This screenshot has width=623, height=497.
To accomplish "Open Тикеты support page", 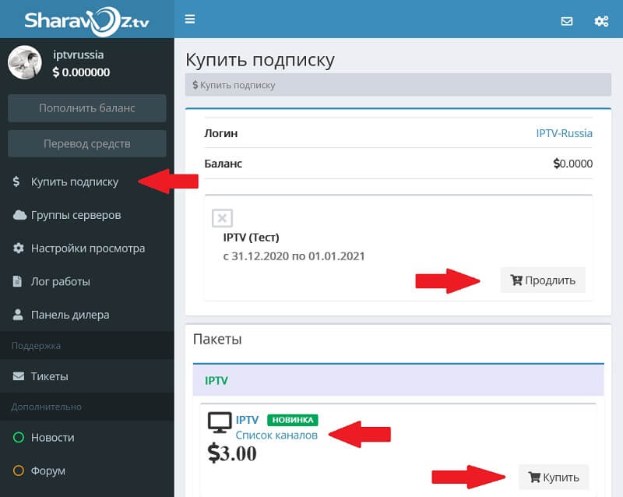I will pyautogui.click(x=49, y=376).
